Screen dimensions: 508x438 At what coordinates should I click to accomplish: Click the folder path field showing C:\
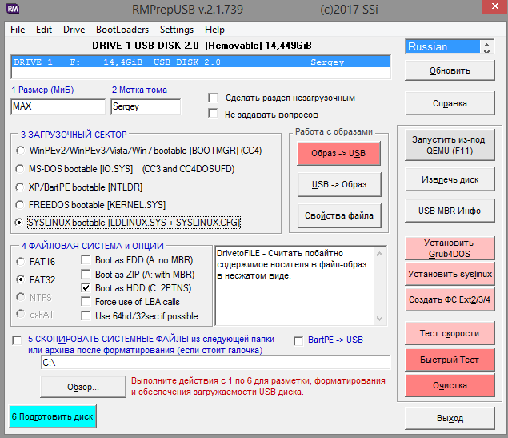click(216, 362)
